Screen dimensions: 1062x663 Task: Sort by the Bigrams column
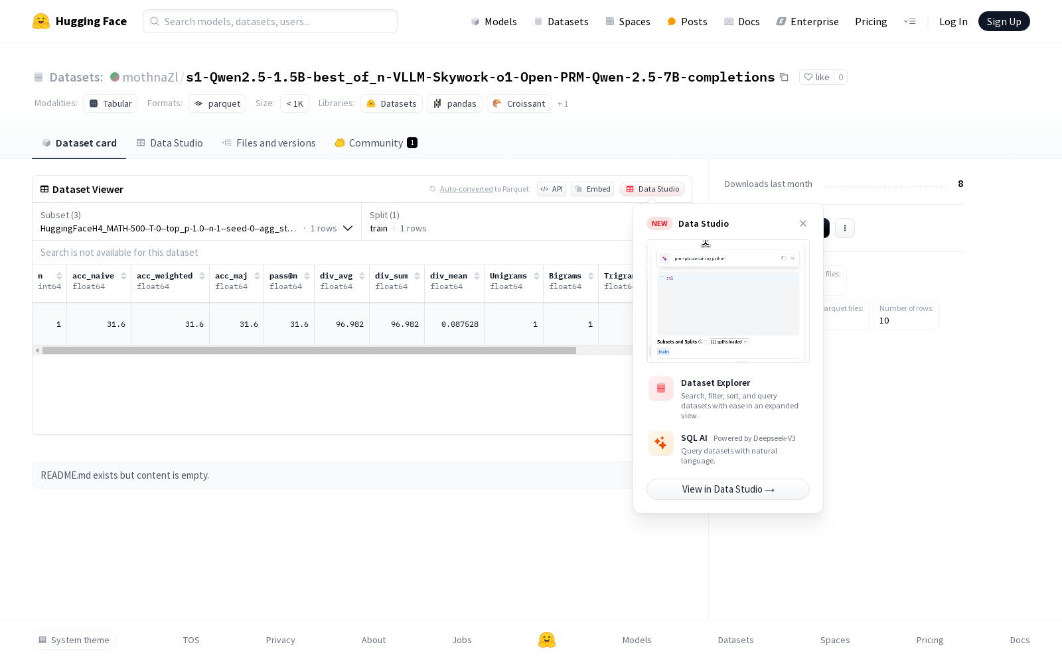(x=591, y=276)
